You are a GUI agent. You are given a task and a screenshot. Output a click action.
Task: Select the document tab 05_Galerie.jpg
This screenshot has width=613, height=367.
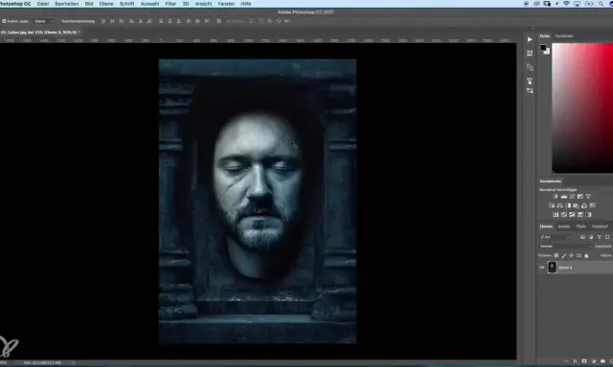pos(40,32)
